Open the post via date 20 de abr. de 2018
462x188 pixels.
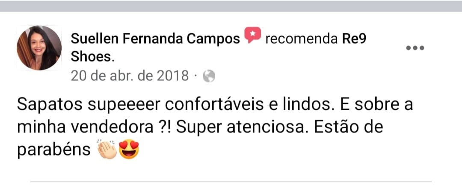pos(130,76)
